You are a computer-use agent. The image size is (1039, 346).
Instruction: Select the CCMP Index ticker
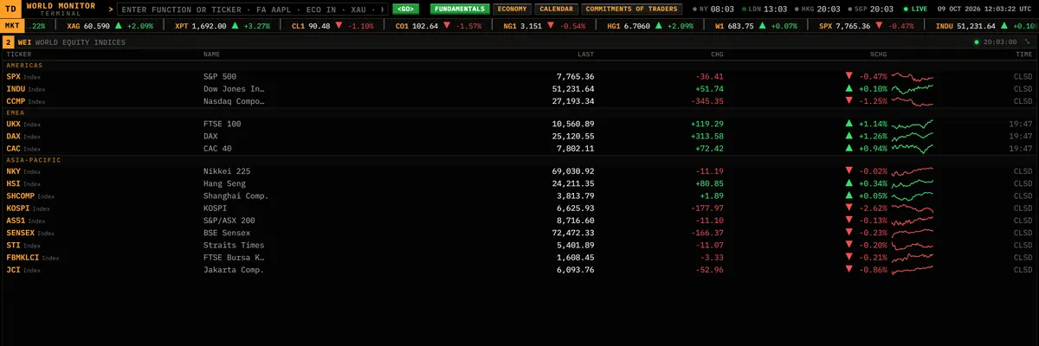26,100
